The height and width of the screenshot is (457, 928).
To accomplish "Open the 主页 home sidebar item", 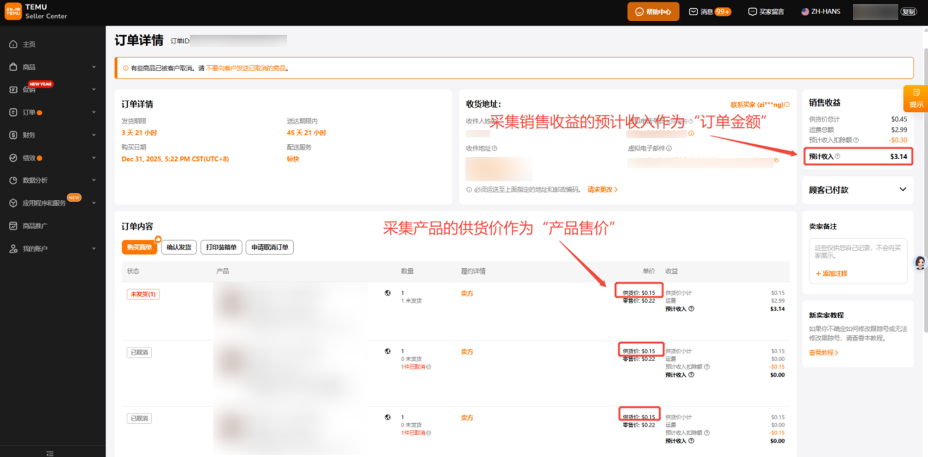I will (29, 44).
